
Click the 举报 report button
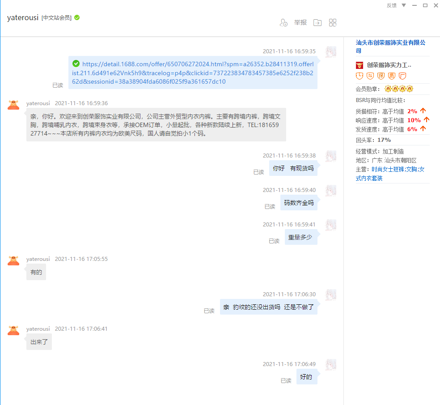[300, 22]
